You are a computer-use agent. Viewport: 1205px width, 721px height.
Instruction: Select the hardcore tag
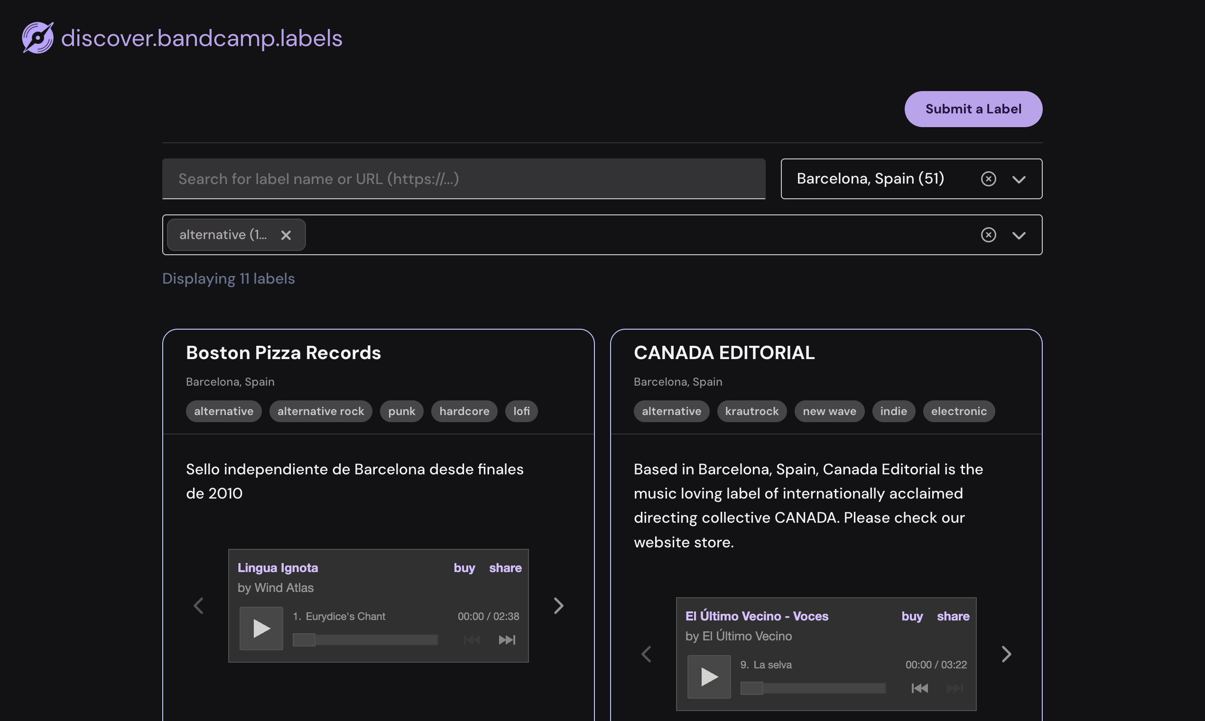click(464, 411)
